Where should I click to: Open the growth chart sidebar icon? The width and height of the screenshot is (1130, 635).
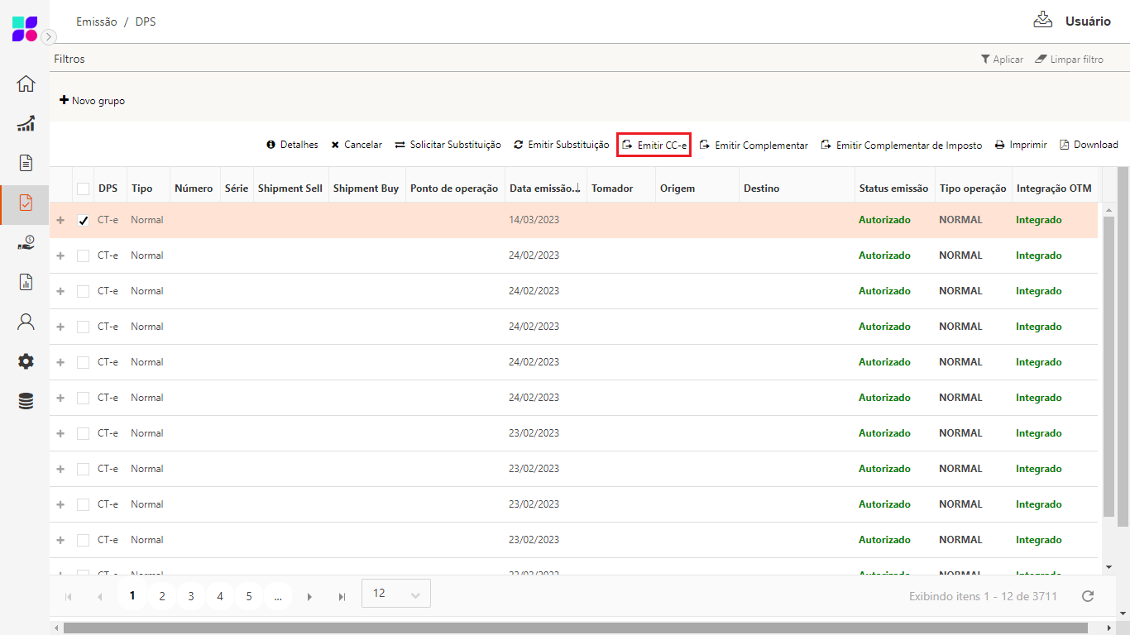(x=26, y=123)
